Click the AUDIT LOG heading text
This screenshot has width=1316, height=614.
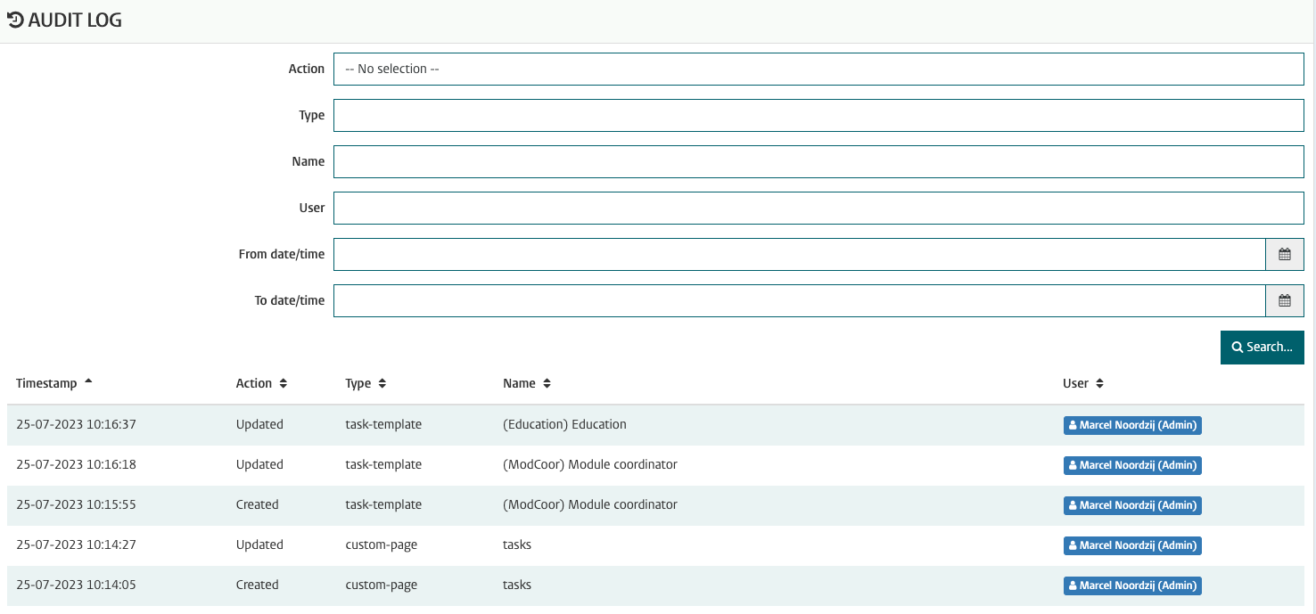[x=75, y=20]
